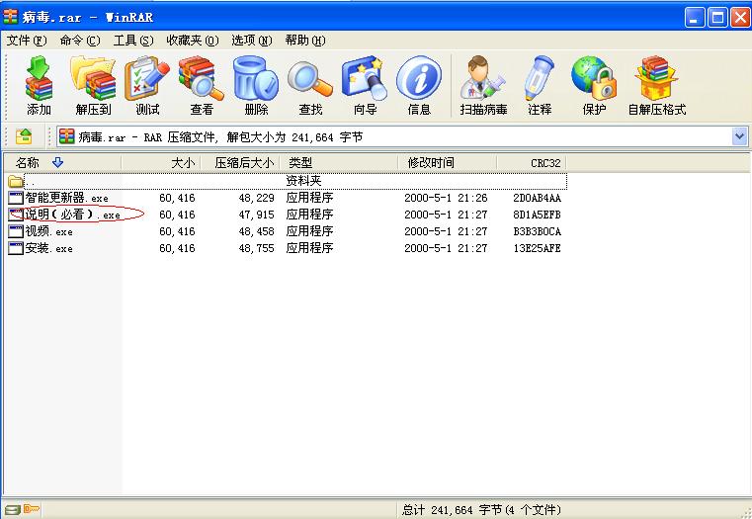Click compressed size 48,229
Screen dimensions: 752x519
(257, 198)
